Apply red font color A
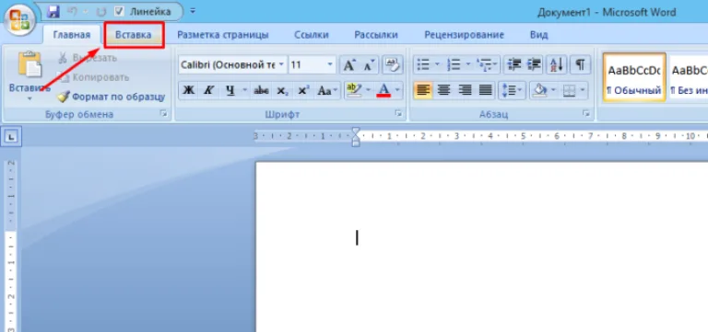This screenshot has width=708, height=332. [383, 90]
